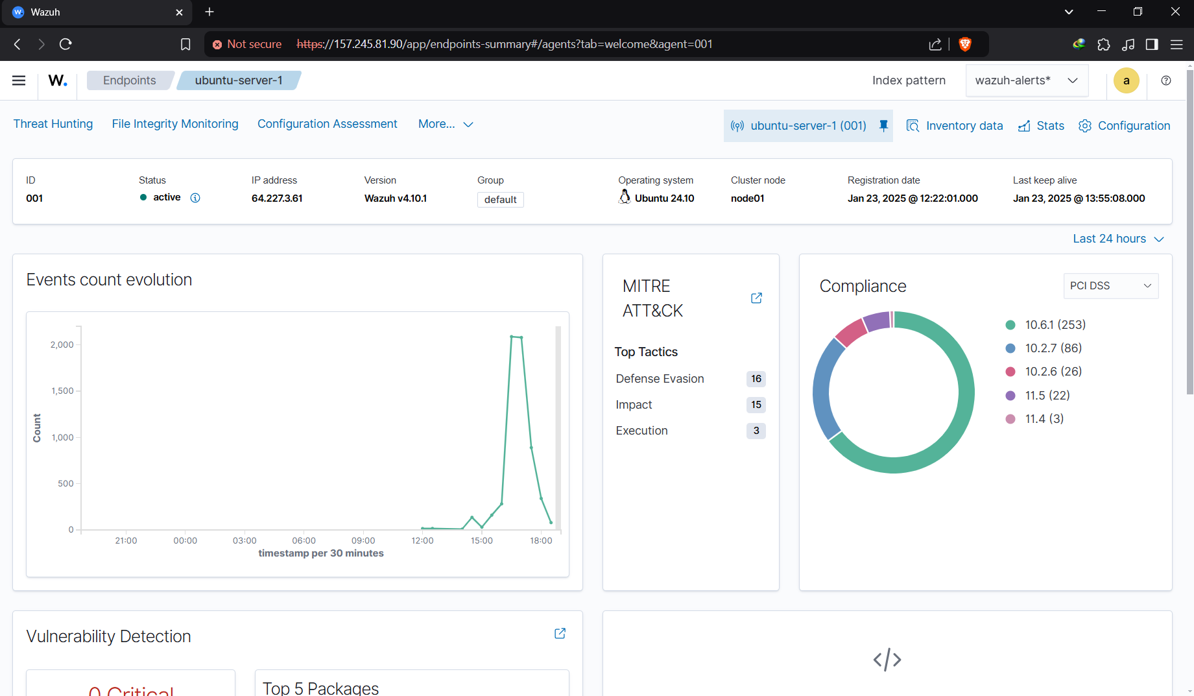Click the Wazuh W. logo
This screenshot has height=696, width=1194.
tap(58, 80)
